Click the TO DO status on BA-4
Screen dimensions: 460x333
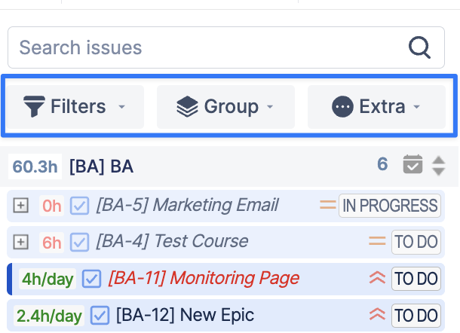pyautogui.click(x=416, y=242)
